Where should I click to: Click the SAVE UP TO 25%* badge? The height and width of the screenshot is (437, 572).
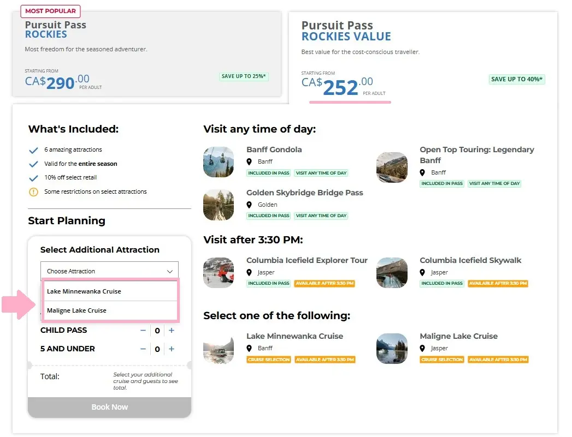click(244, 76)
